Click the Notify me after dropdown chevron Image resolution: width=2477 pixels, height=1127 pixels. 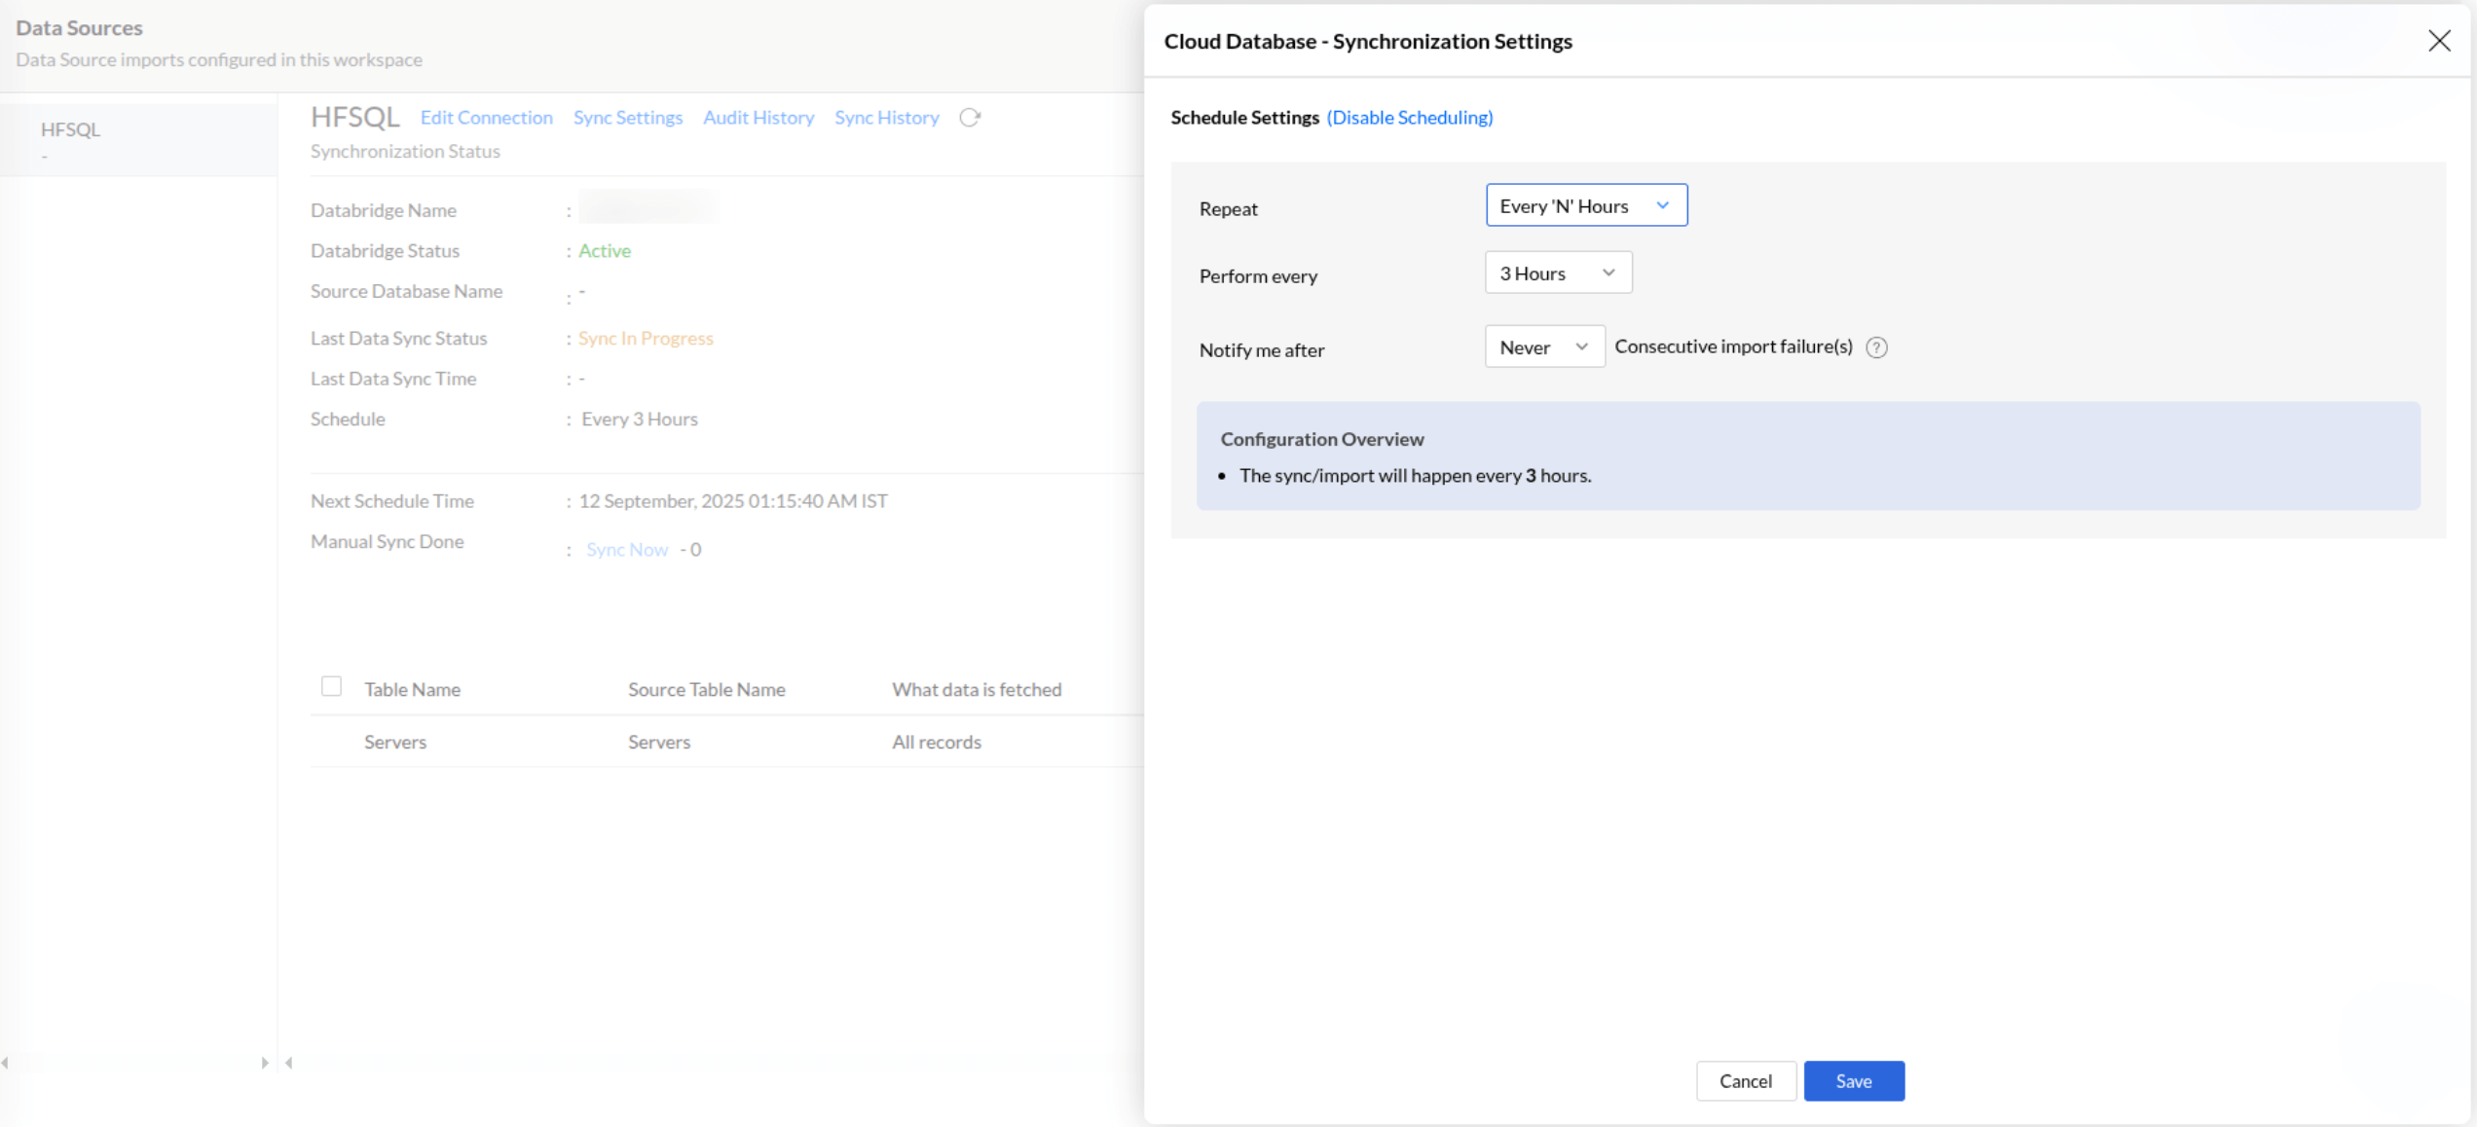click(1580, 345)
